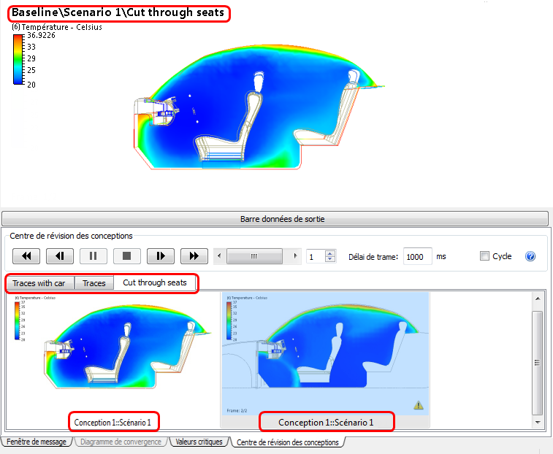This screenshot has height=454, width=553.
Task: Switch to the Traces tab
Action: [94, 283]
